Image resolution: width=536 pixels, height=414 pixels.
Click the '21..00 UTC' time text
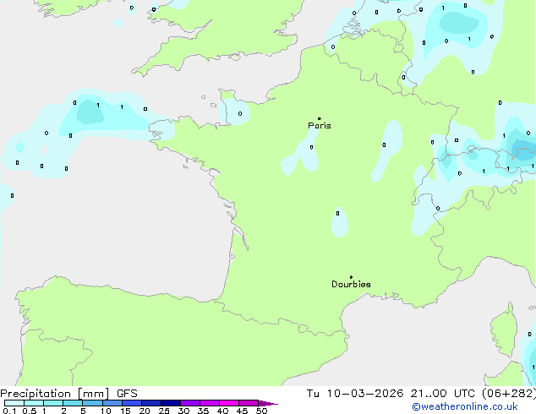[443, 394]
